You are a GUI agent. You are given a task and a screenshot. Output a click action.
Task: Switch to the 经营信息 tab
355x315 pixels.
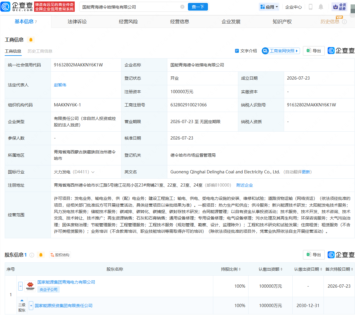(x=180, y=22)
